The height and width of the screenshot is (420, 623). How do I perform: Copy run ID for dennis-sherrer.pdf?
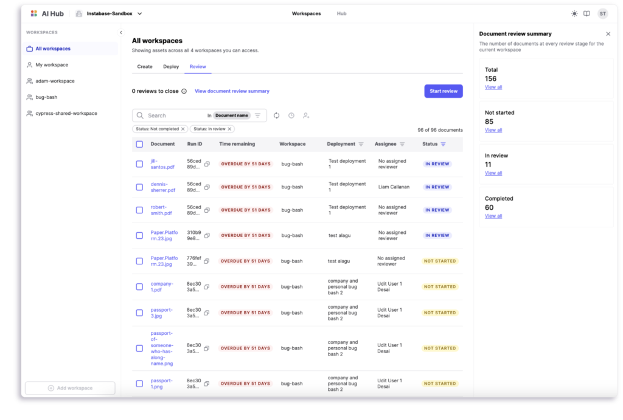click(207, 187)
